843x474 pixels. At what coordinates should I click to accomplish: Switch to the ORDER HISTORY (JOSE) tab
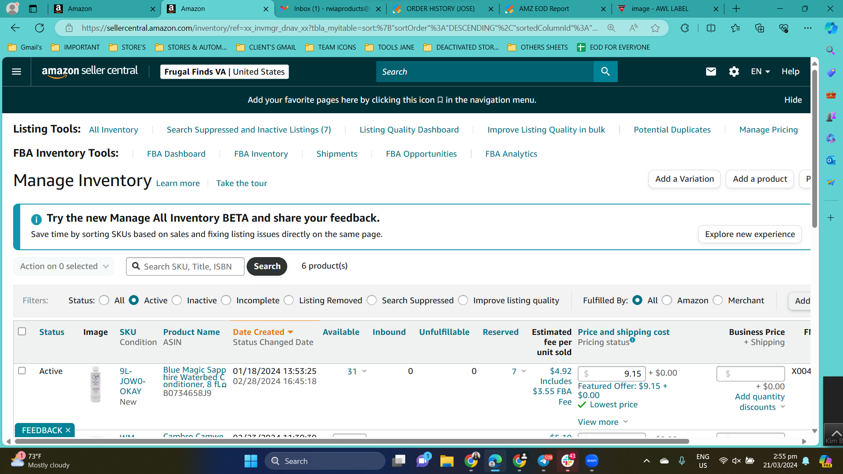(443, 9)
